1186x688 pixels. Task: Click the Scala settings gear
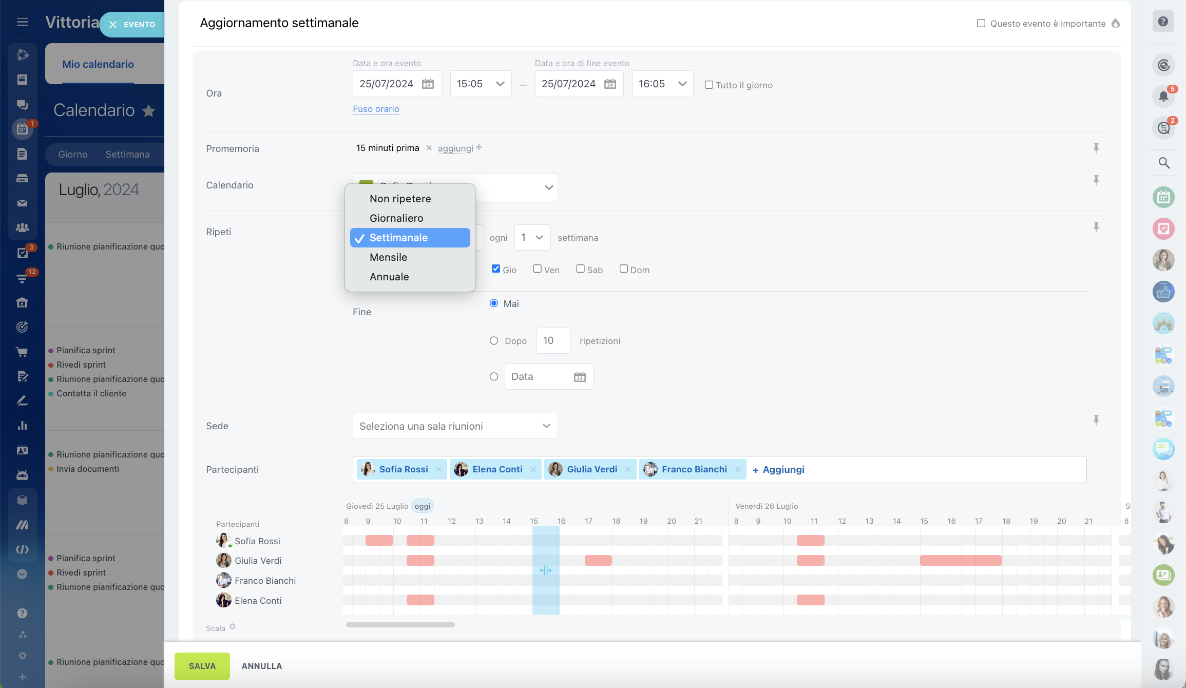click(233, 627)
